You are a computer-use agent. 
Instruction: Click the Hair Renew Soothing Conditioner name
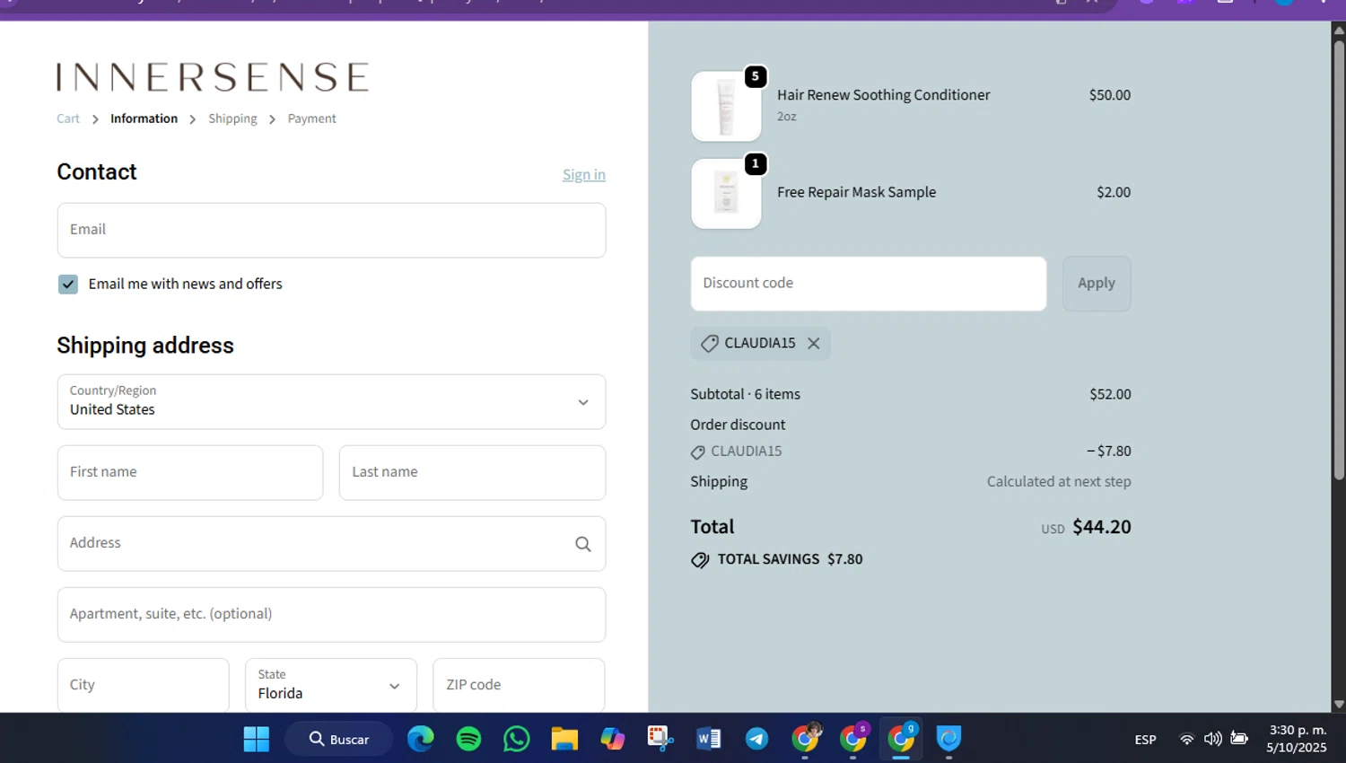tap(883, 94)
